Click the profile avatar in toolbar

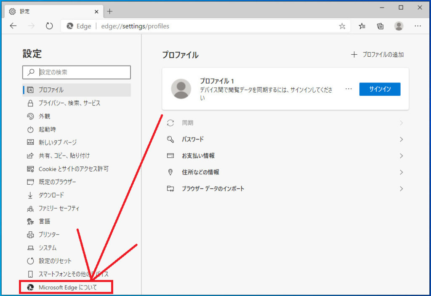[x=399, y=26]
